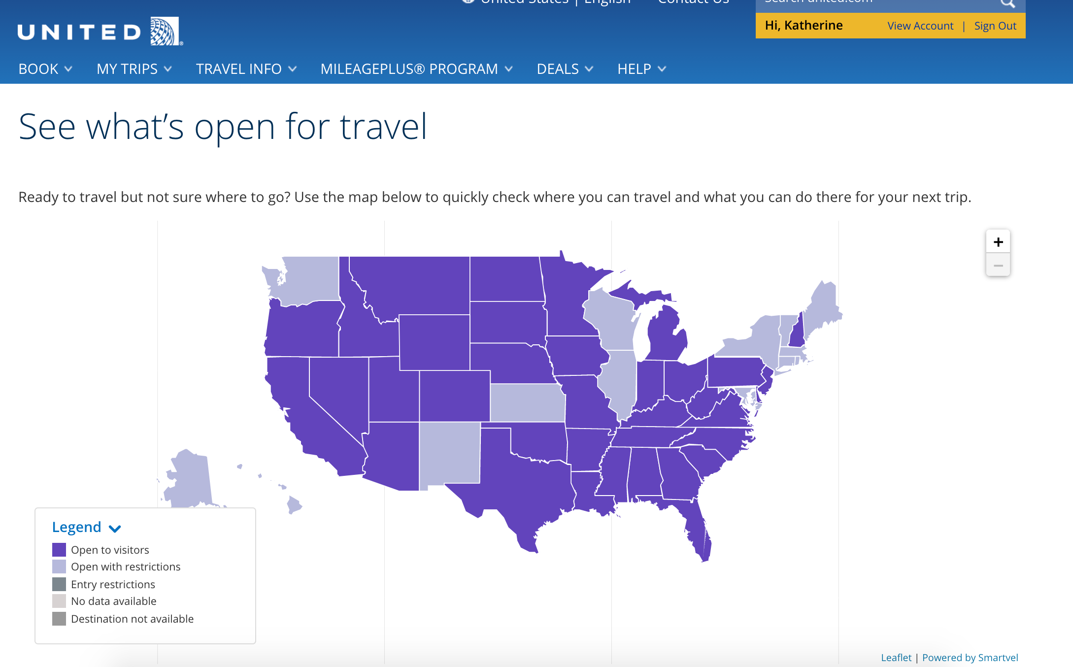Select Texas on the map

522,488
